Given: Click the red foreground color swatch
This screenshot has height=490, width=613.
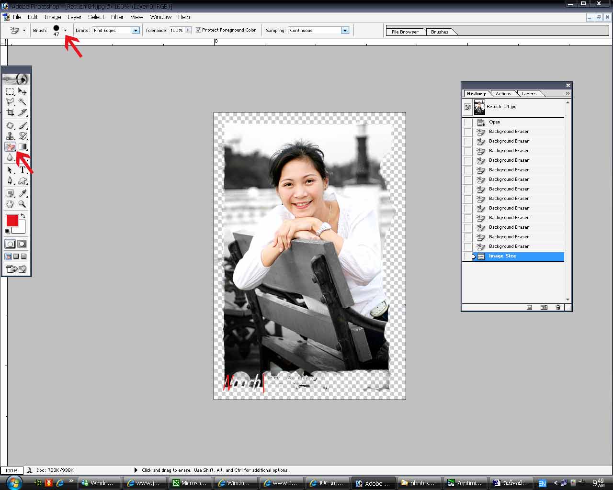Looking at the screenshot, I should (12, 221).
